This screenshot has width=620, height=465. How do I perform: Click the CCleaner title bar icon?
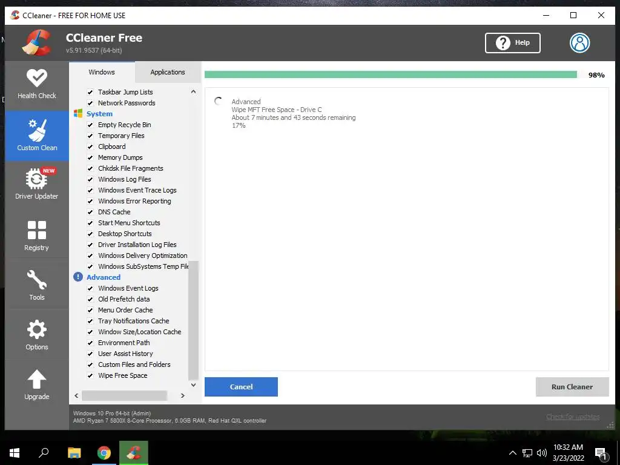point(15,15)
